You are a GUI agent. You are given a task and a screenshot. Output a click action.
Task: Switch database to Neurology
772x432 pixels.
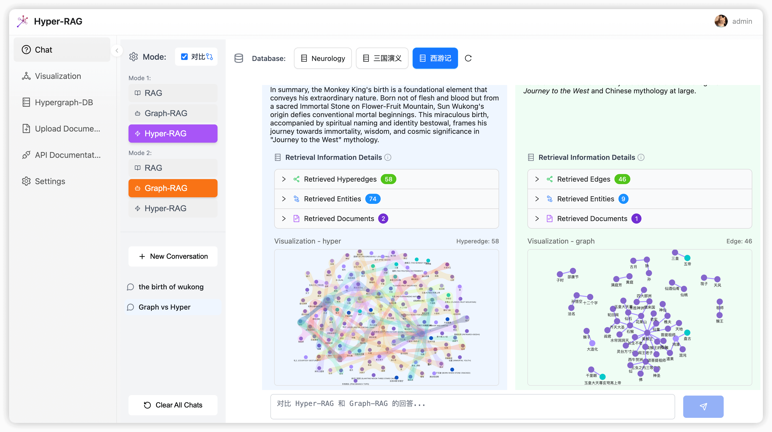(323, 58)
